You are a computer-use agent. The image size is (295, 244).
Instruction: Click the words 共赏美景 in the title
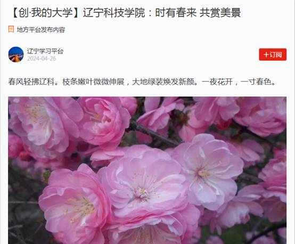pos(220,13)
